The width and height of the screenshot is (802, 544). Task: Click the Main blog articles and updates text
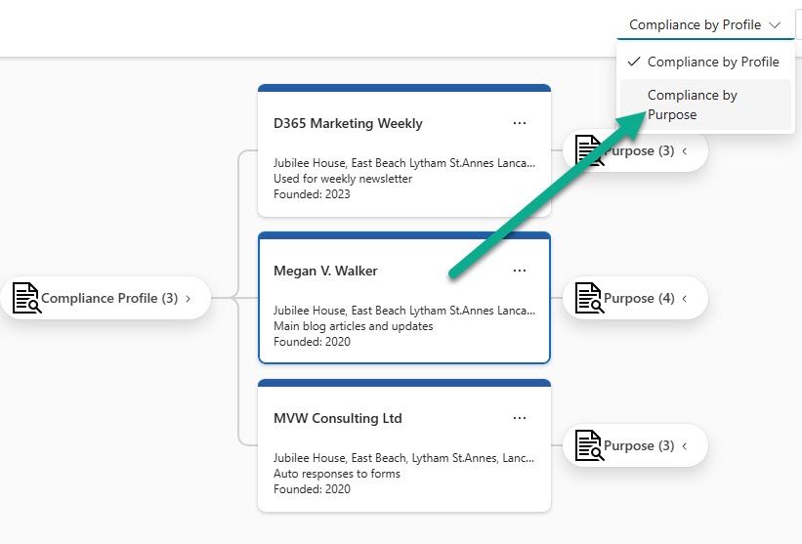(353, 326)
